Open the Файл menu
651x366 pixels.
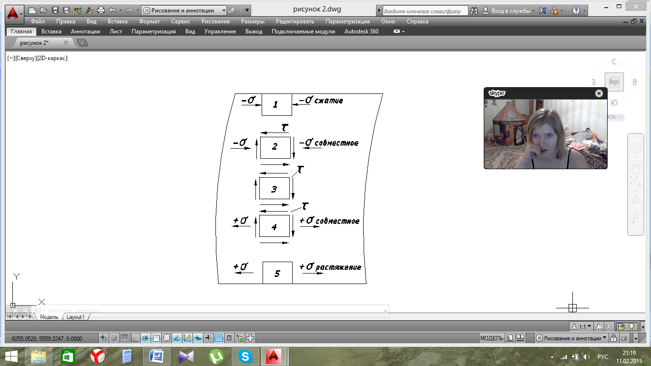coord(38,21)
